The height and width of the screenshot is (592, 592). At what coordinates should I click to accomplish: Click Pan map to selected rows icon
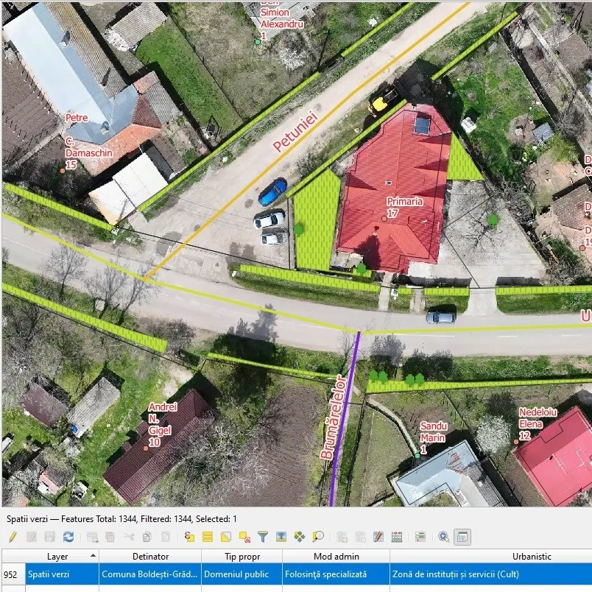coord(300,537)
